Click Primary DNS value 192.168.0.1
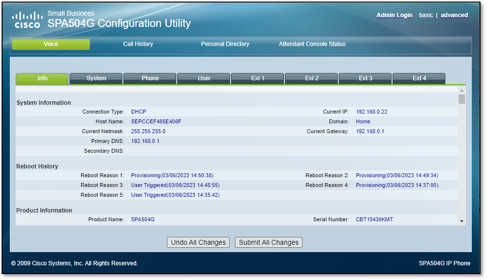This screenshot has height=280, width=487. (145, 141)
